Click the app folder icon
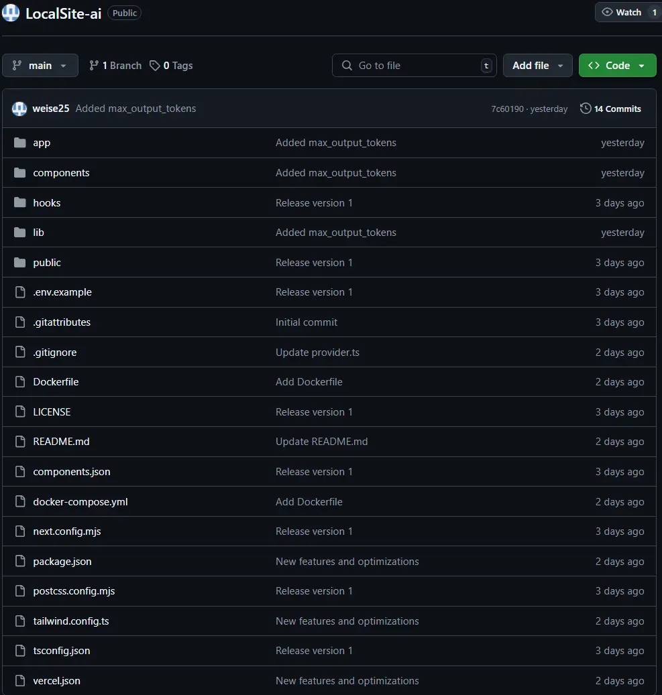Viewport: 662px width, 695px height. (x=20, y=143)
